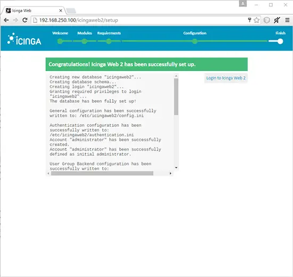Click 'Creating database schema...' log line

(x=83, y=82)
